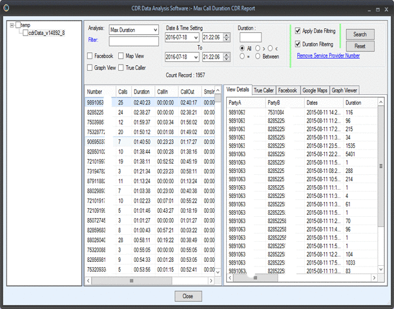
Task: Enable the True Caller checkbox
Action: click(x=121, y=68)
